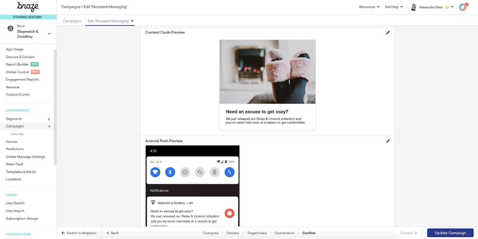
Task: Go to the Target Users step
Action: [x=257, y=233]
